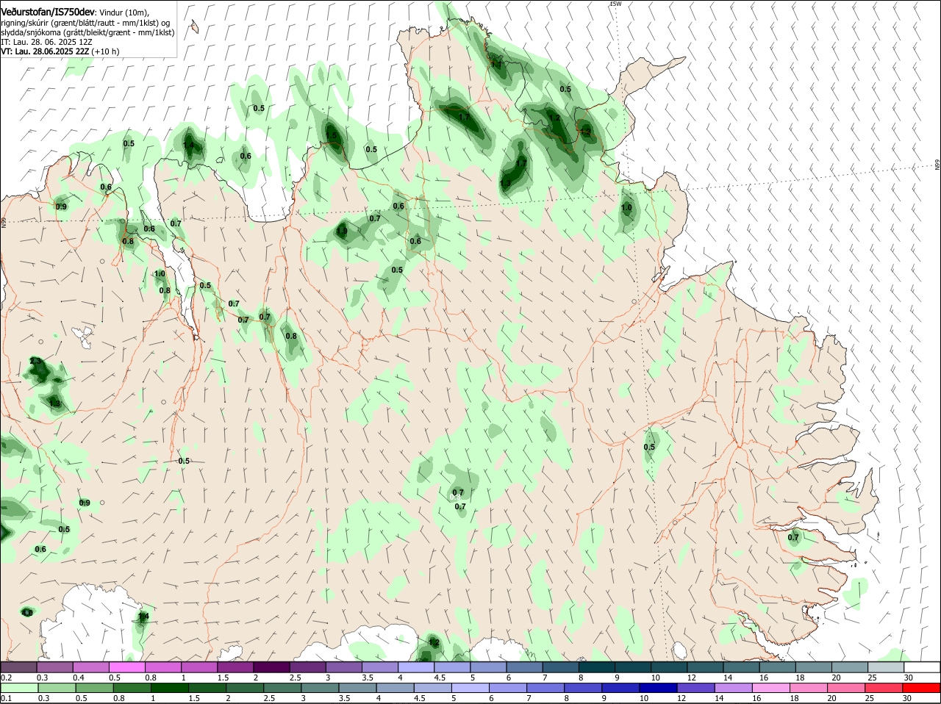Click the 15W longitude label
The width and height of the screenshot is (941, 704).
(615, 4)
